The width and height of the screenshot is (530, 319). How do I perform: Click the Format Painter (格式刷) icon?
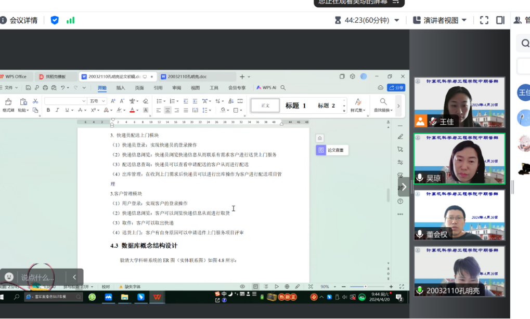pos(8,103)
